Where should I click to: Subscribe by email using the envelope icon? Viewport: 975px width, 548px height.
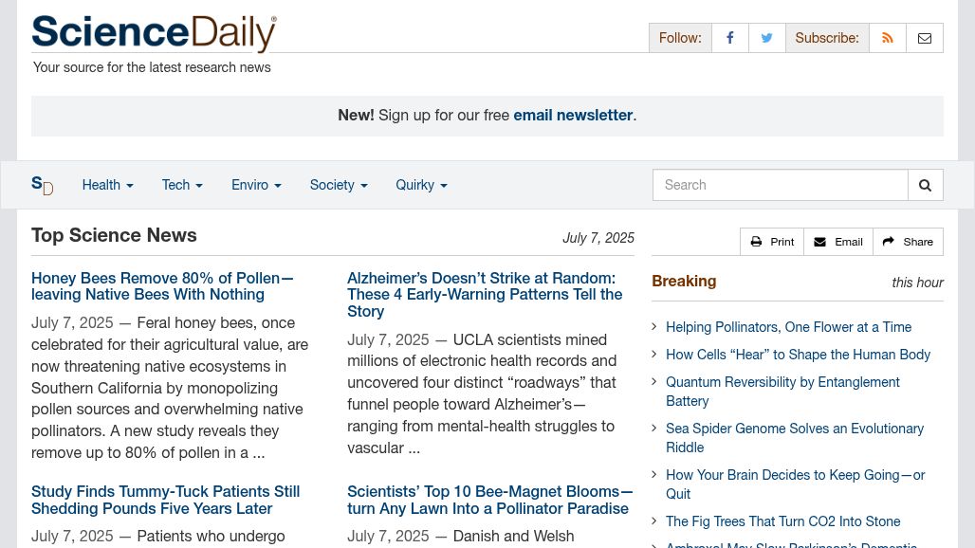(925, 38)
